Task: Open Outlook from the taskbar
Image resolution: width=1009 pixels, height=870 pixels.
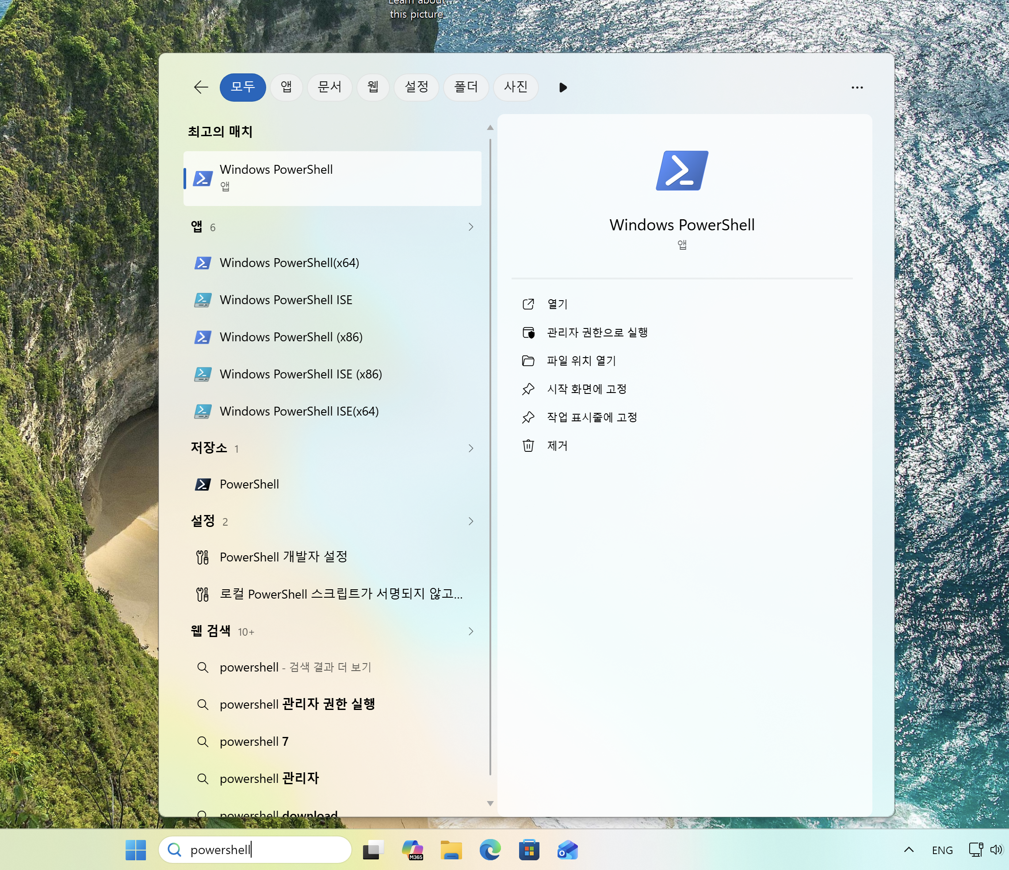Action: (568, 850)
